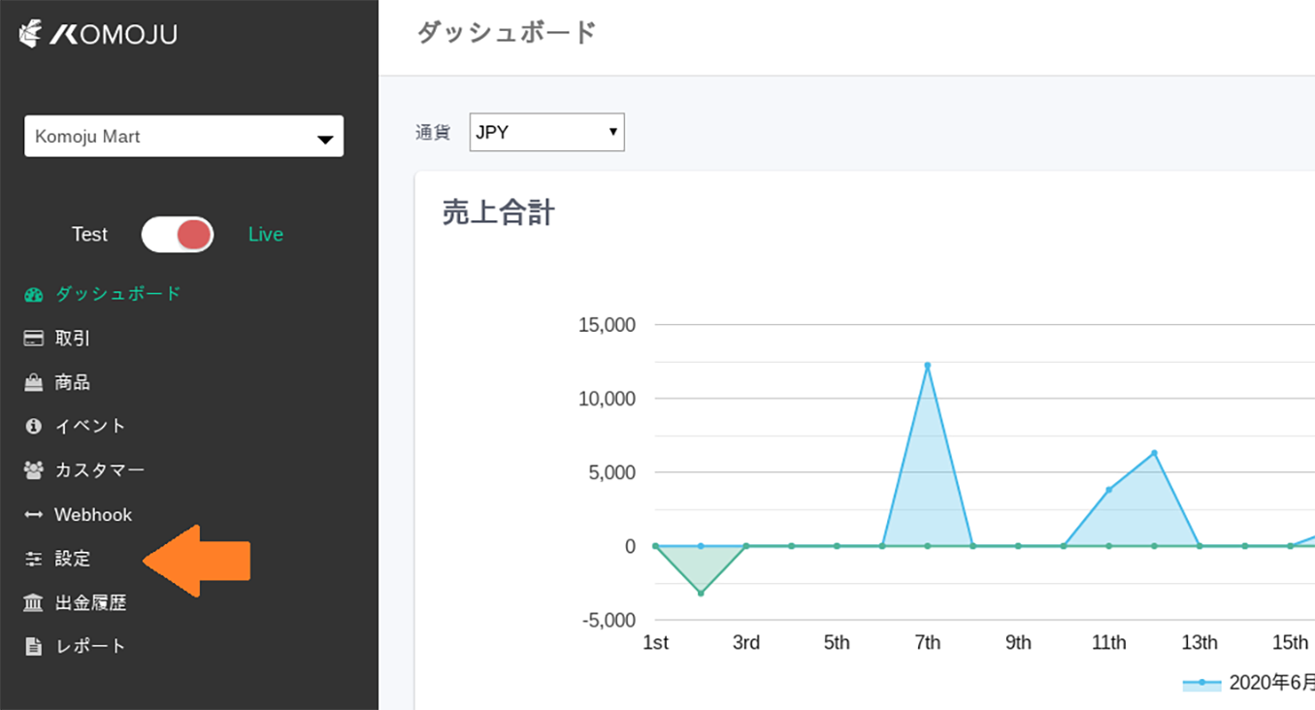Screen dimensions: 1315x710
Task: Toggle the Test/Live mode switch
Action: point(178,235)
